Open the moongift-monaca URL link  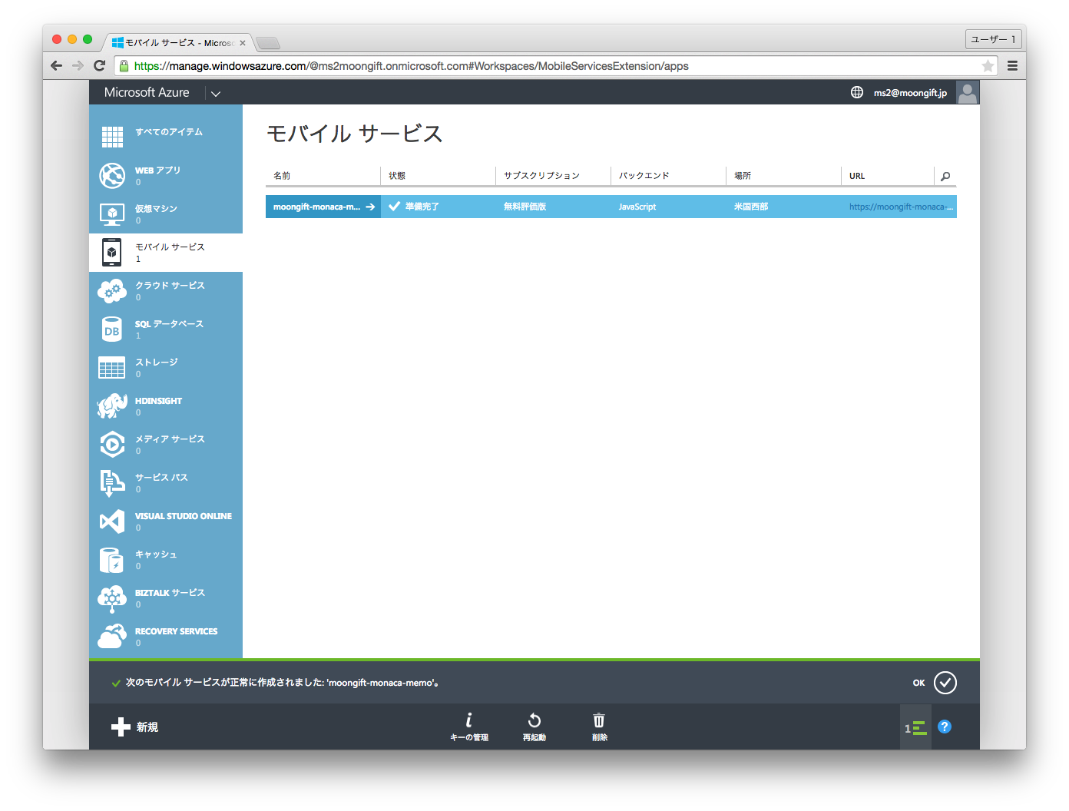click(900, 207)
